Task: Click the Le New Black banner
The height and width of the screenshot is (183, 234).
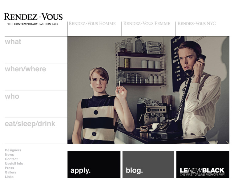Action: (203, 165)
